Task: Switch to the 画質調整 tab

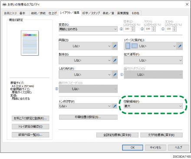Action: point(123,13)
